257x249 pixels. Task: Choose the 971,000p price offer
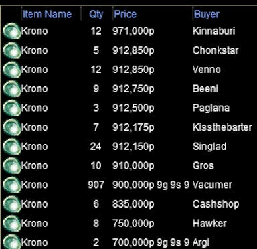click(133, 31)
